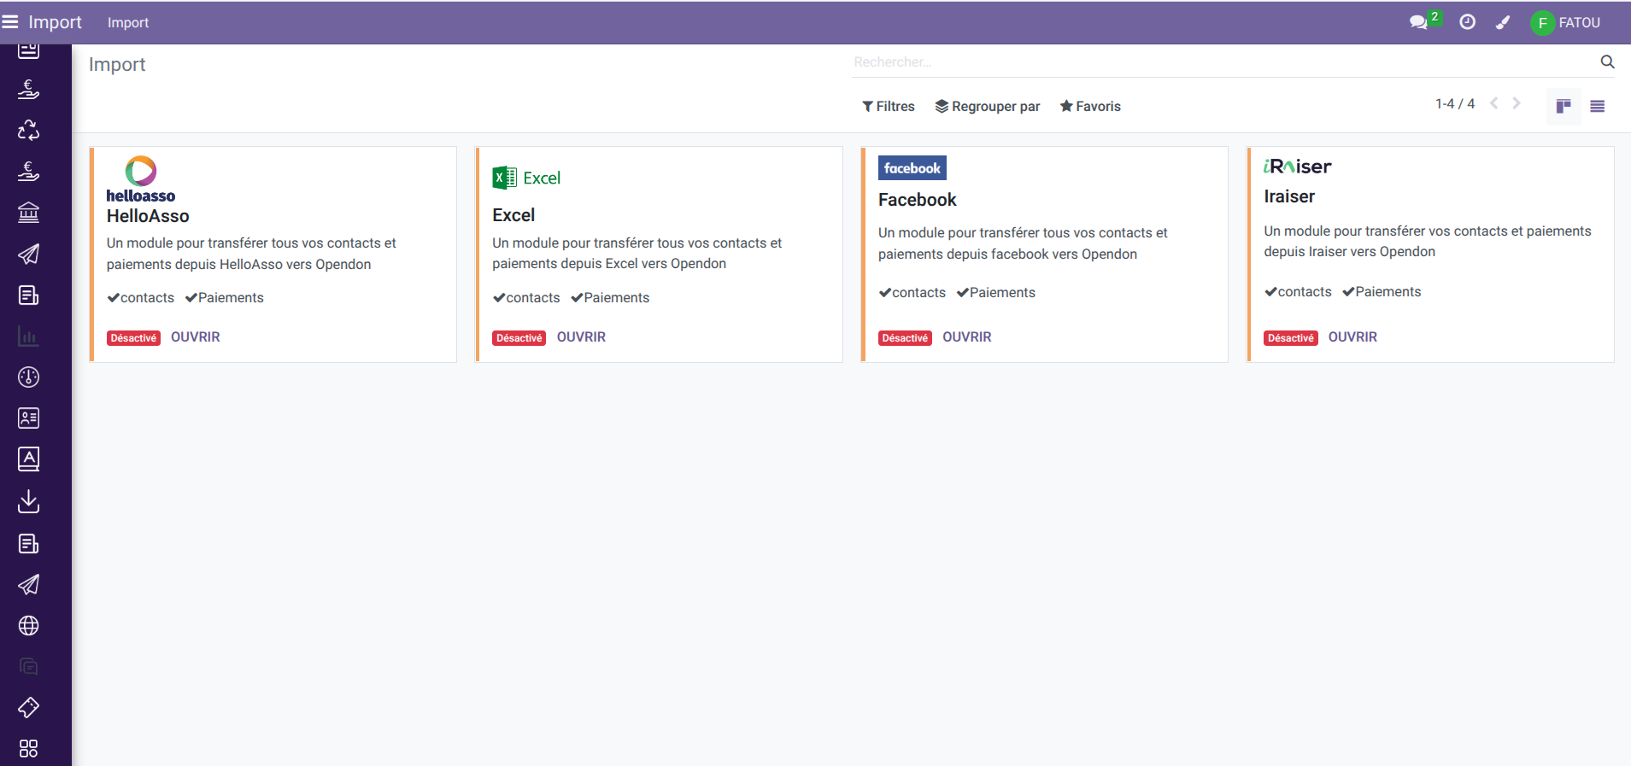The image size is (1631, 766).
Task: Click the Désactivé badge on Iraiser card
Action: point(1291,338)
